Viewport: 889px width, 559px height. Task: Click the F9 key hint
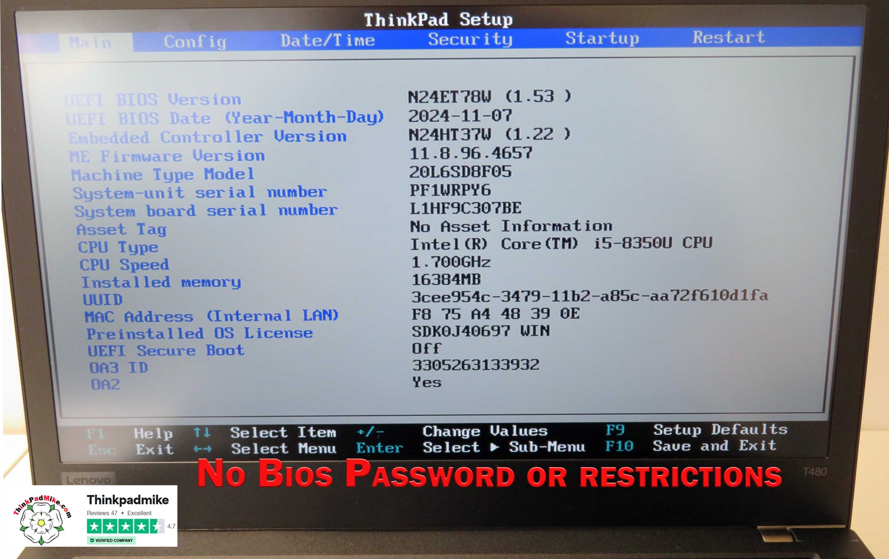click(615, 430)
